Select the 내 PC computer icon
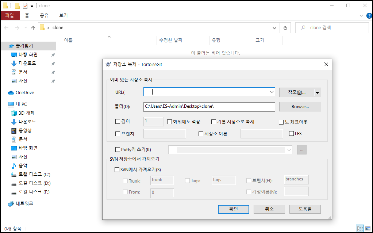373x233 pixels. (11, 104)
